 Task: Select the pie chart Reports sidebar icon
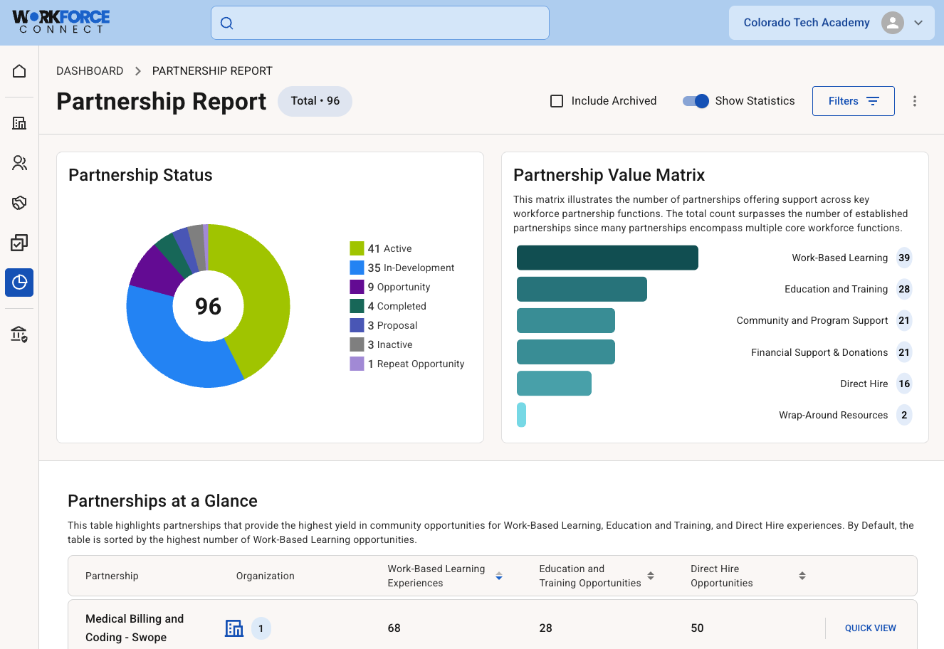(x=19, y=283)
